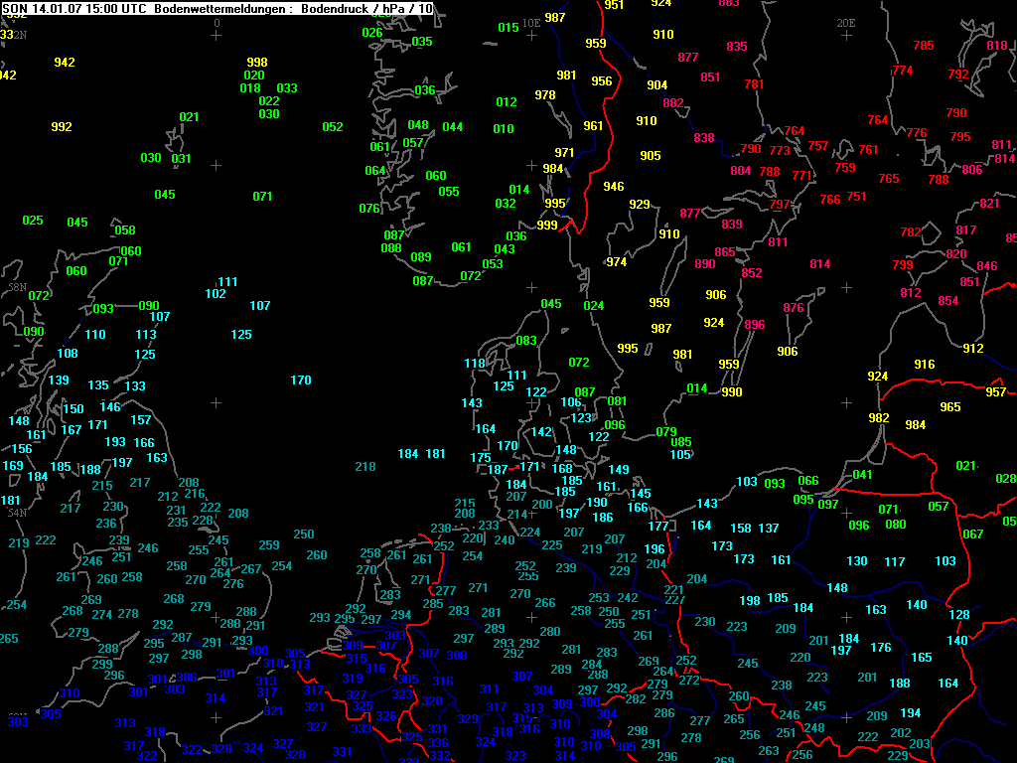Click the red 835 pressure value

coord(737,47)
